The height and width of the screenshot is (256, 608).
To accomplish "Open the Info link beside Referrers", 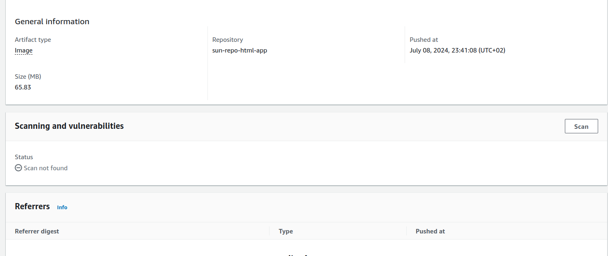I will click(x=62, y=207).
